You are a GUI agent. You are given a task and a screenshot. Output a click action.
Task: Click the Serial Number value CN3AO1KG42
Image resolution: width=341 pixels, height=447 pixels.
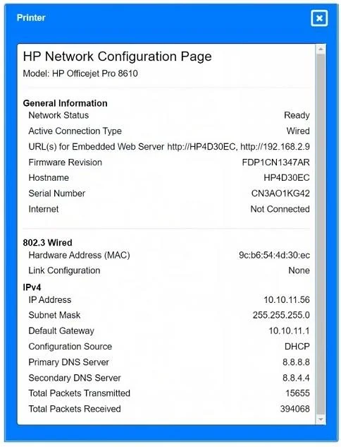click(x=280, y=193)
